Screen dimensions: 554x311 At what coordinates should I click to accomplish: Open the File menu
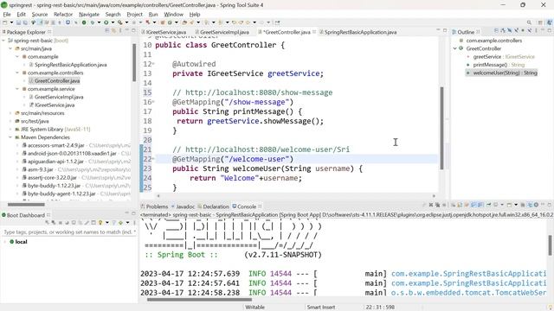point(7,15)
